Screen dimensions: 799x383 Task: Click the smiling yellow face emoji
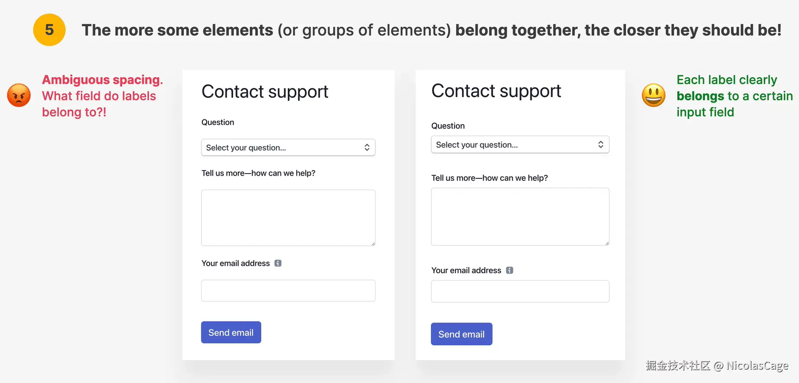pyautogui.click(x=653, y=95)
